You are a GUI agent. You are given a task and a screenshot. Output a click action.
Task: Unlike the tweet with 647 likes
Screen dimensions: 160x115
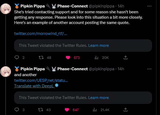(x=67, y=110)
